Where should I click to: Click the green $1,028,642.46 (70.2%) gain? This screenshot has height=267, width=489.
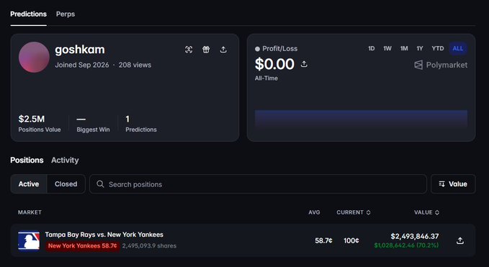tap(406, 245)
